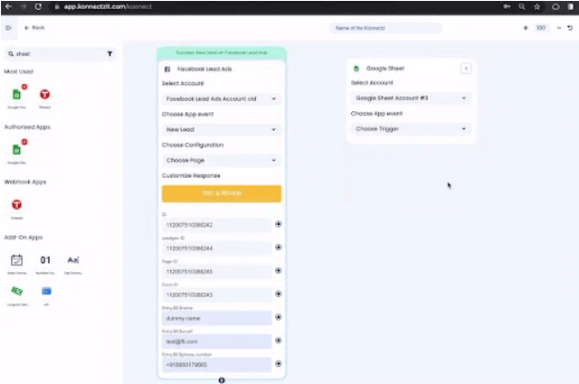Click the browser zoom magnifier icon
Screen dimensions: 579x384
tap(522, 6)
